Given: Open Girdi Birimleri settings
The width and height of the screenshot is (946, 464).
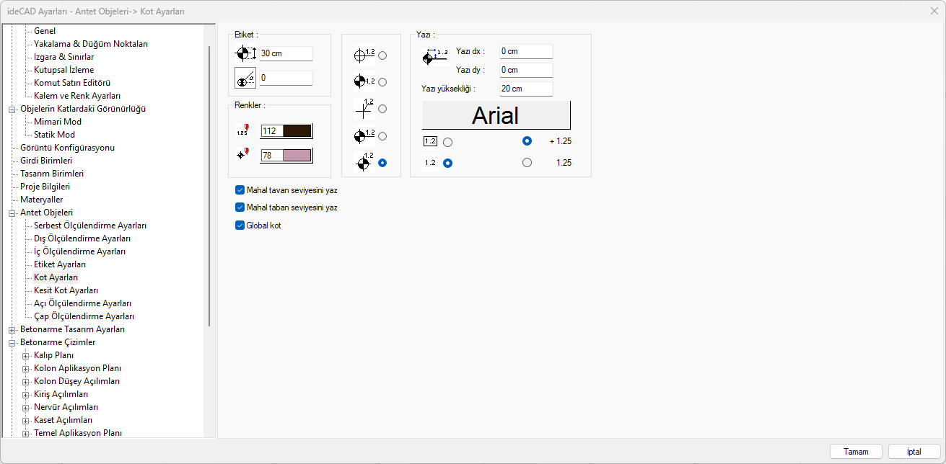Looking at the screenshot, I should [x=46, y=161].
